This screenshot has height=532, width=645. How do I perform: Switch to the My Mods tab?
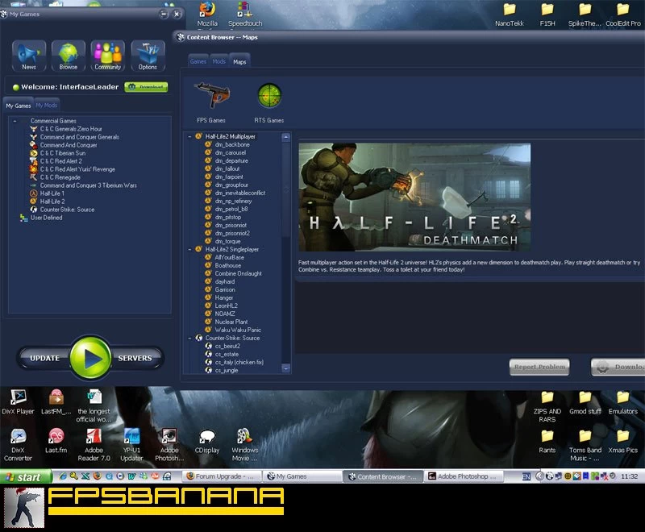pyautogui.click(x=47, y=106)
